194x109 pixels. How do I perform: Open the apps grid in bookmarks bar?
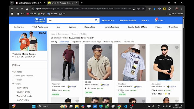point(12,14)
